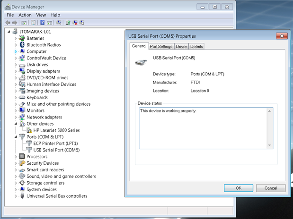Click Show/Hide Console Tree toolbar icon
Screen dimensions: 293x219
point(24,23)
